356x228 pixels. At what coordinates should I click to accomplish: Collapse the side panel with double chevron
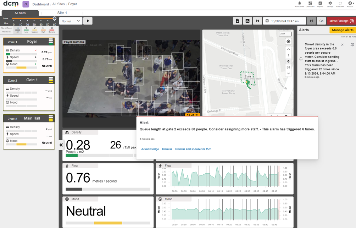point(61,145)
